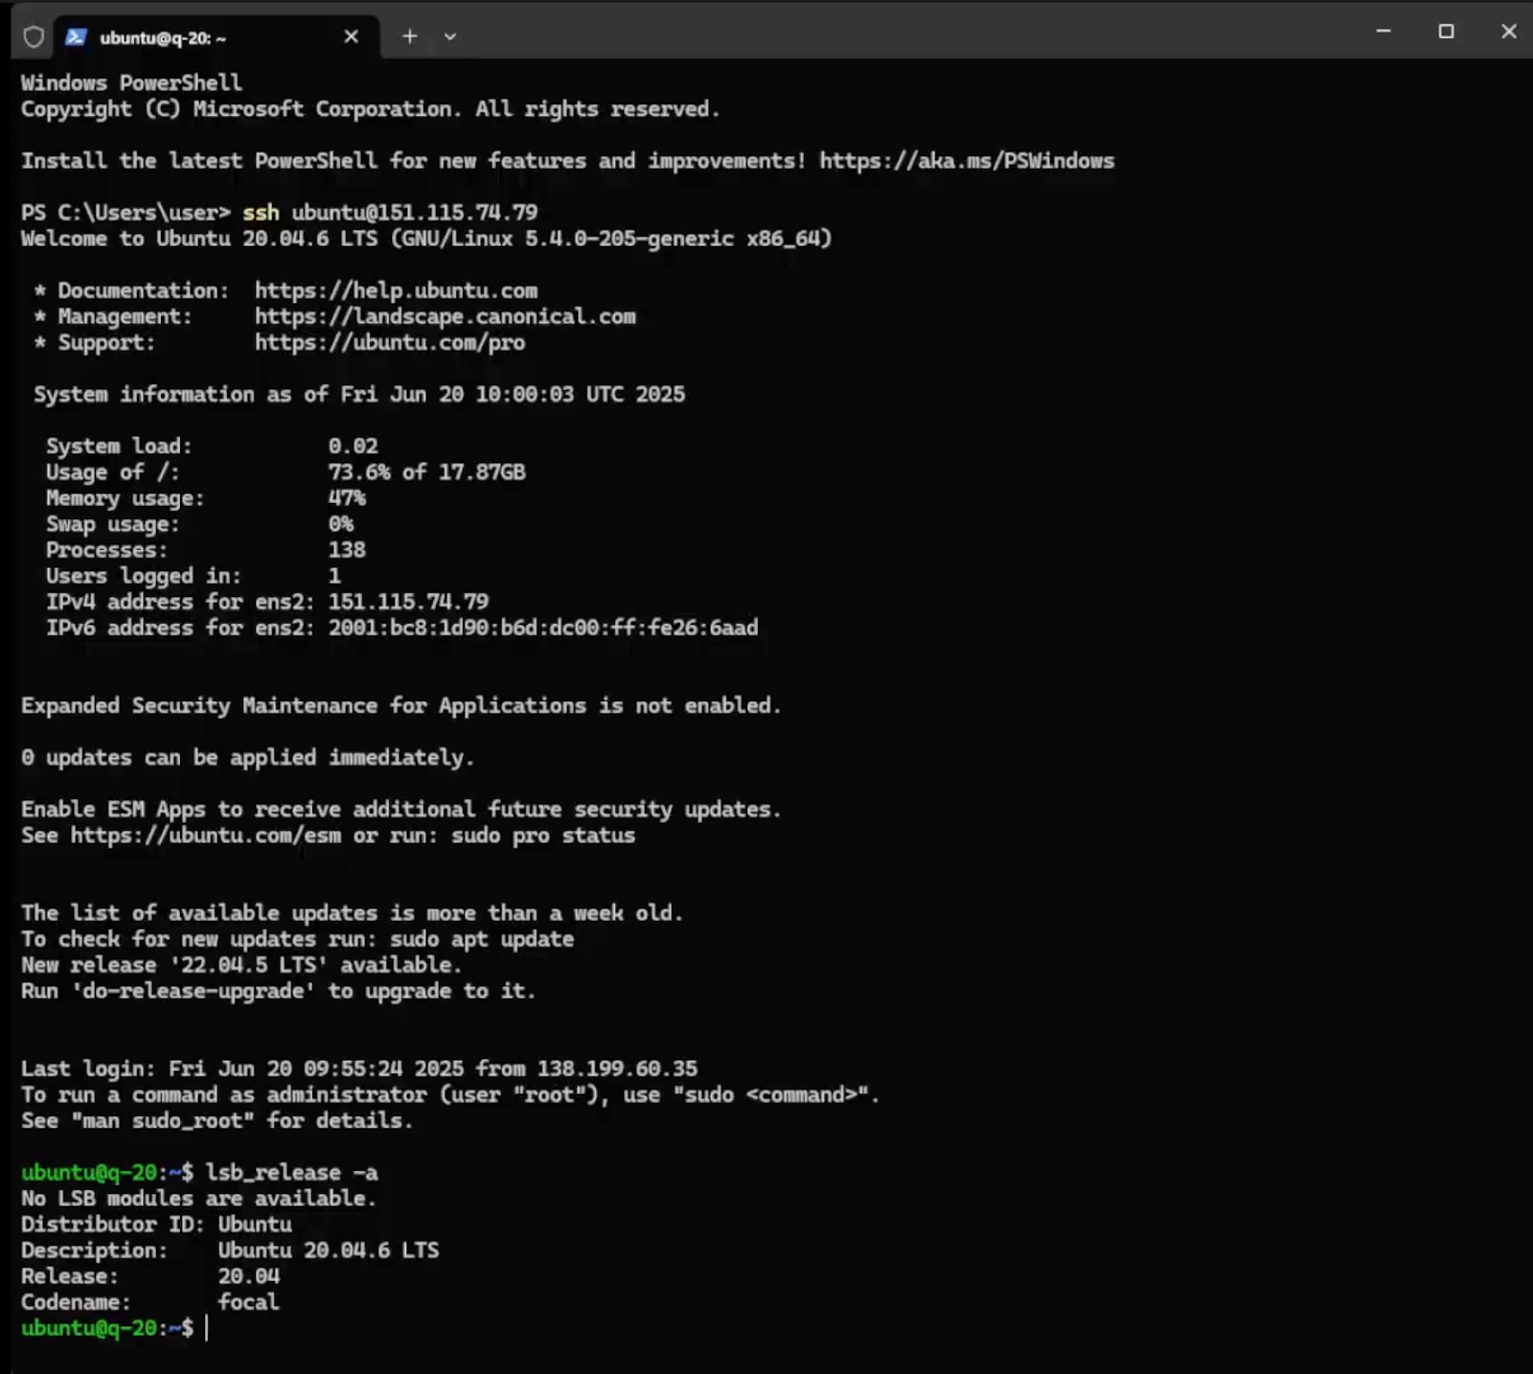Expand the new tab profile dropdown

pos(450,36)
